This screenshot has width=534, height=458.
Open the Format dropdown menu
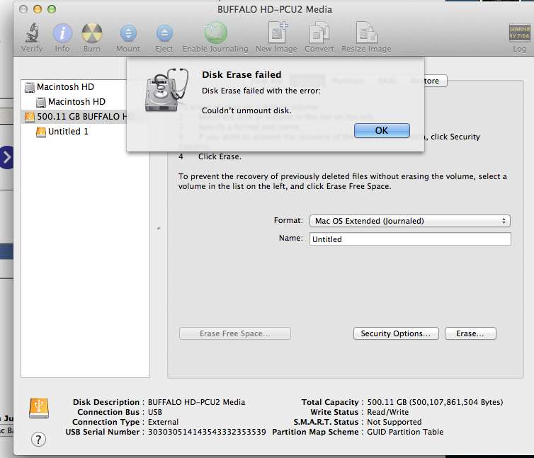pos(409,221)
